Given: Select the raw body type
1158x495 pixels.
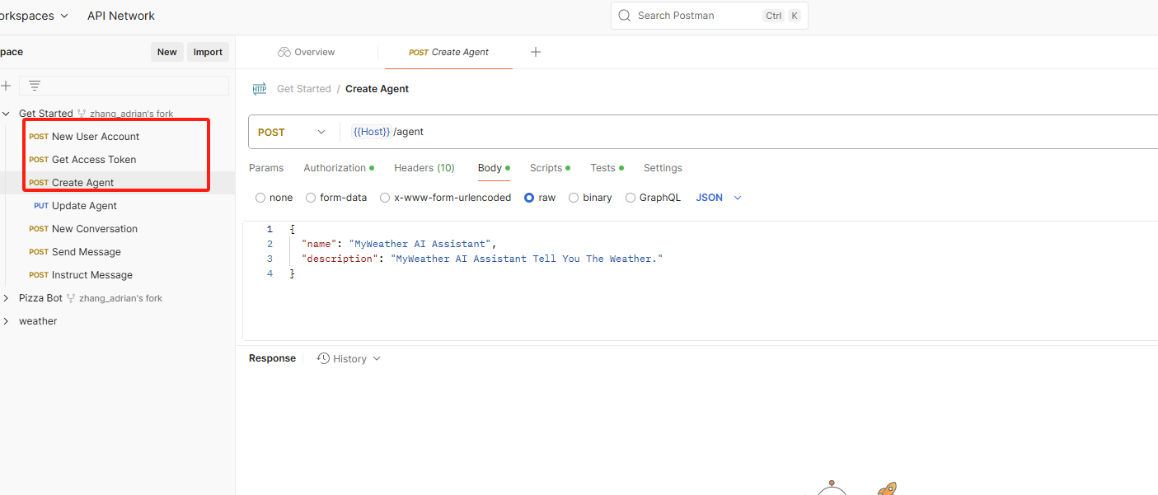Looking at the screenshot, I should 529,198.
